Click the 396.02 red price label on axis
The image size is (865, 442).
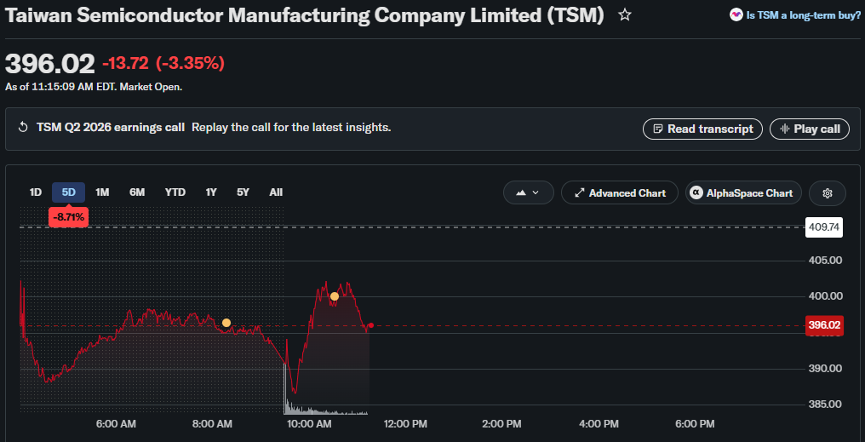tap(824, 325)
